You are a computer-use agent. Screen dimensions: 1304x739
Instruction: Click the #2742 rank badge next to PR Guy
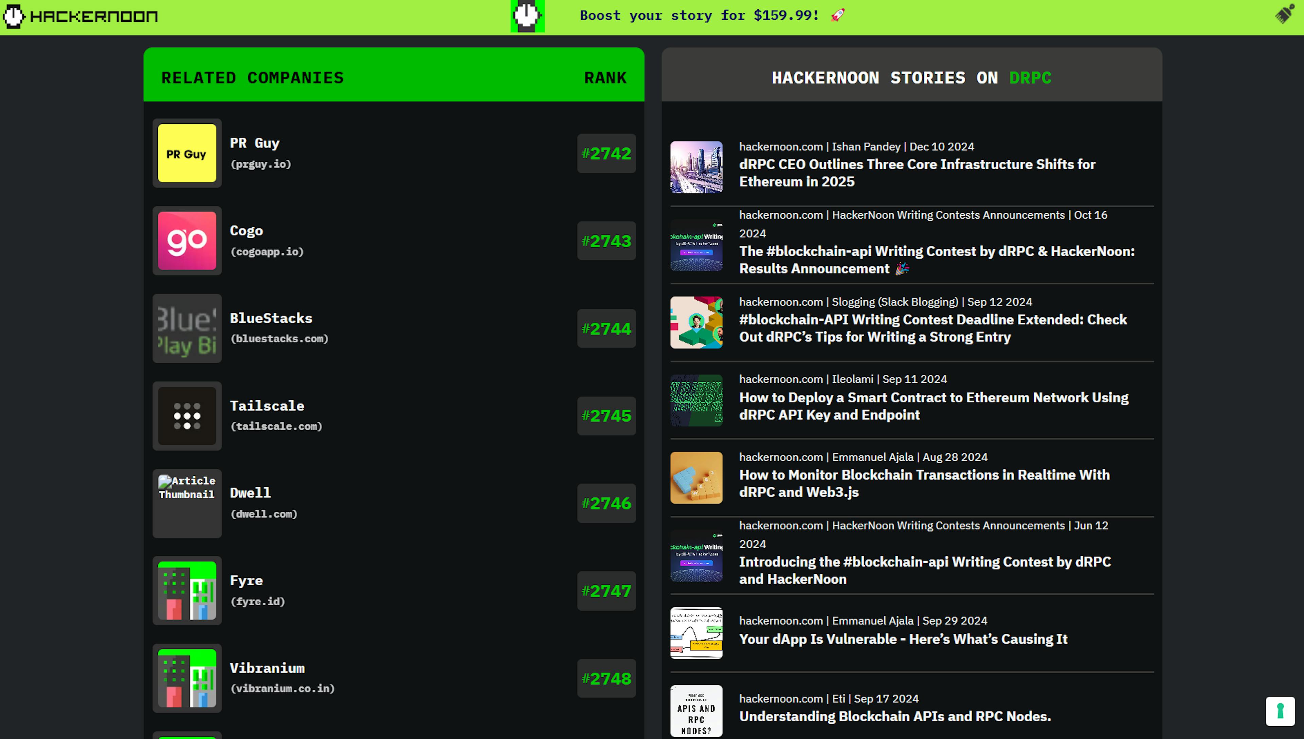[x=606, y=153]
